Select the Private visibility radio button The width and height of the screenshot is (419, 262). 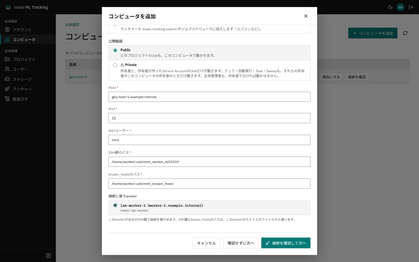tap(115, 65)
